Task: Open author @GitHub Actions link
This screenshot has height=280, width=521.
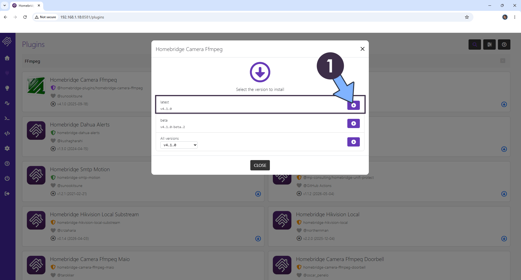Action: (x=317, y=186)
